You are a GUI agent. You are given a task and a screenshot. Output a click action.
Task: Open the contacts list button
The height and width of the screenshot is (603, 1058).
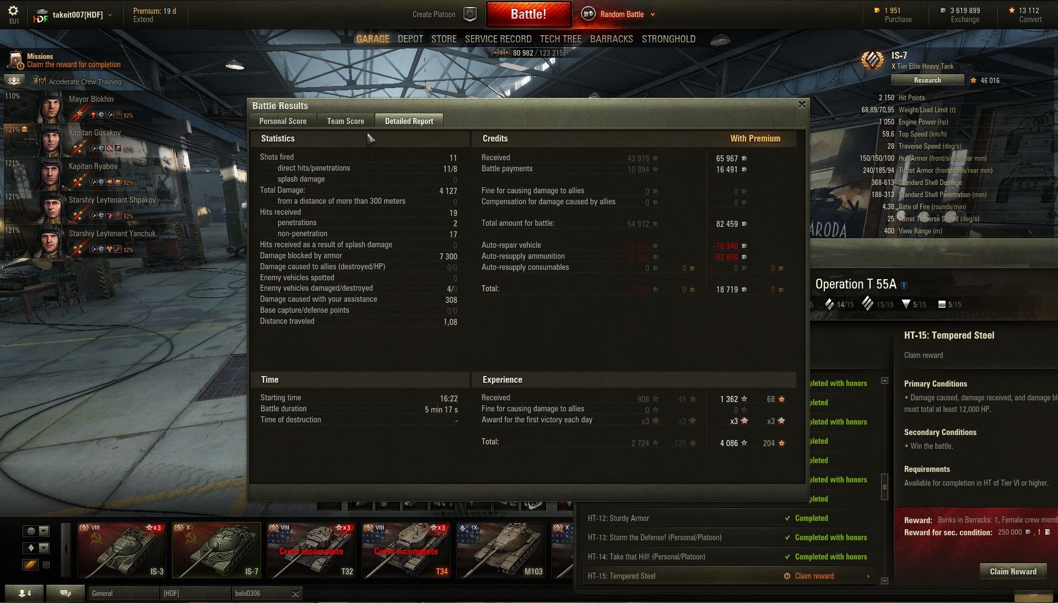(x=24, y=593)
